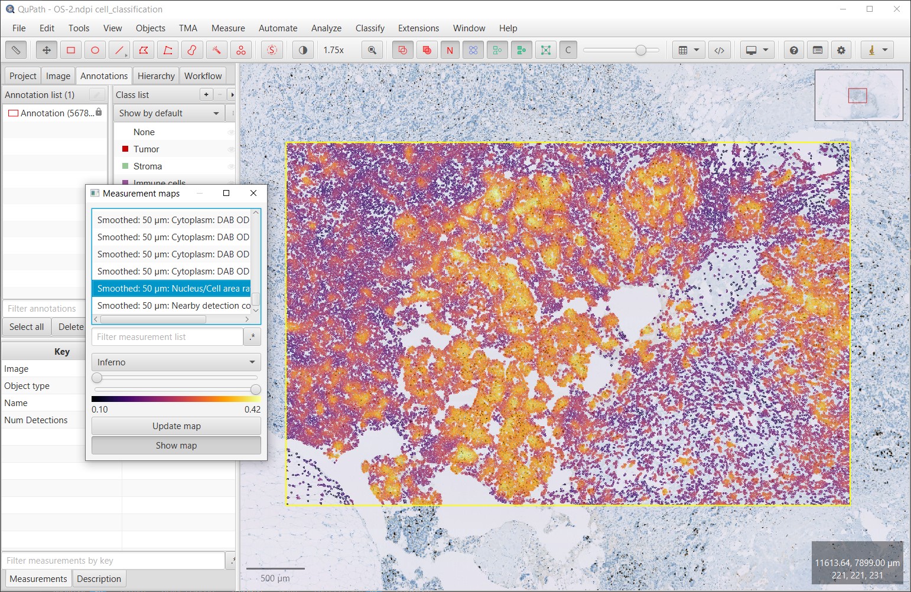The width and height of the screenshot is (911, 592).
Task: Select the Wand tool
Action: (x=217, y=50)
